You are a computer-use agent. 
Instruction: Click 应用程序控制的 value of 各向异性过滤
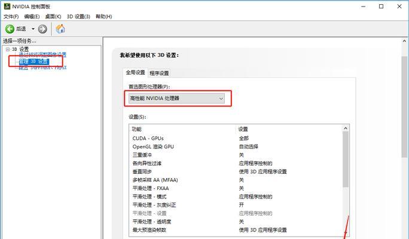(256, 164)
